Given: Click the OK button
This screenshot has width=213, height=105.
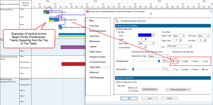Looking at the screenshot, I should click(129, 98).
